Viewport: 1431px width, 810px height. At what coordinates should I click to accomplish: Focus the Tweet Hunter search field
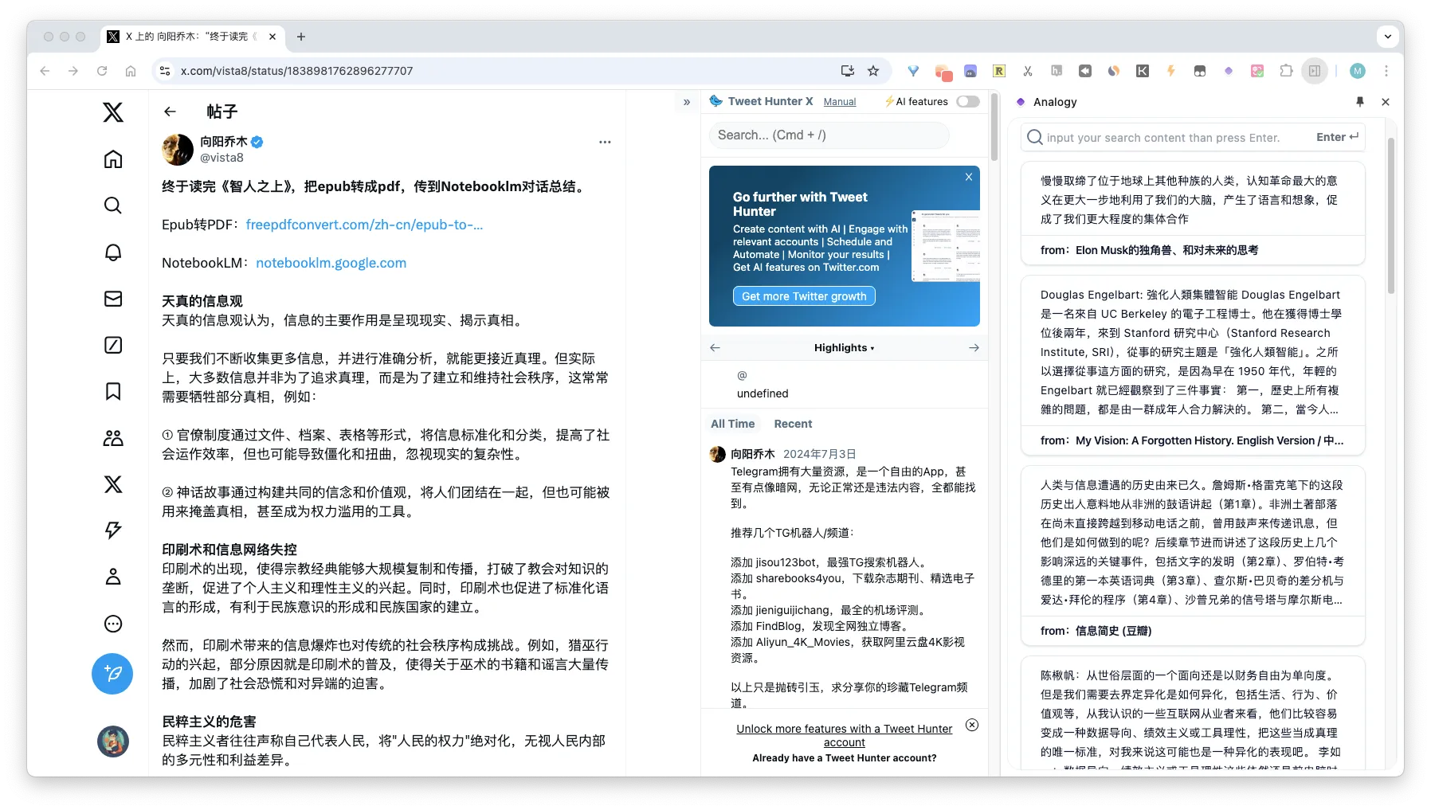click(x=829, y=135)
